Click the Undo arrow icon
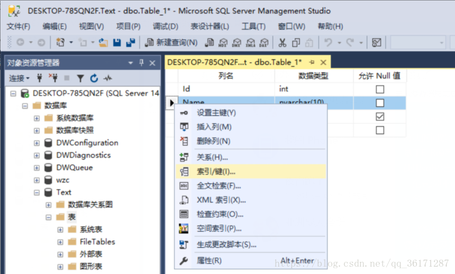Image resolution: width=455 pixels, height=274 pixels. 328,43
